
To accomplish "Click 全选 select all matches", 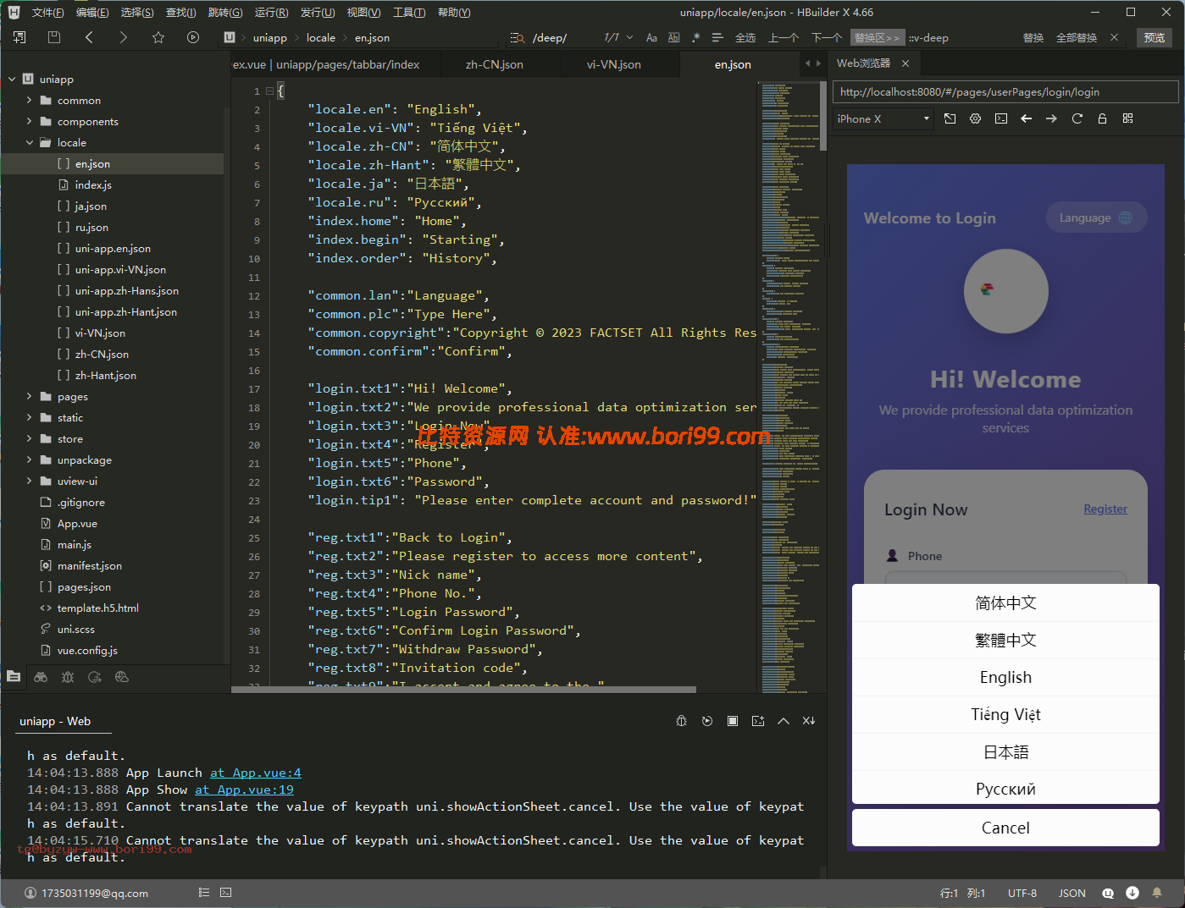I will tap(745, 38).
